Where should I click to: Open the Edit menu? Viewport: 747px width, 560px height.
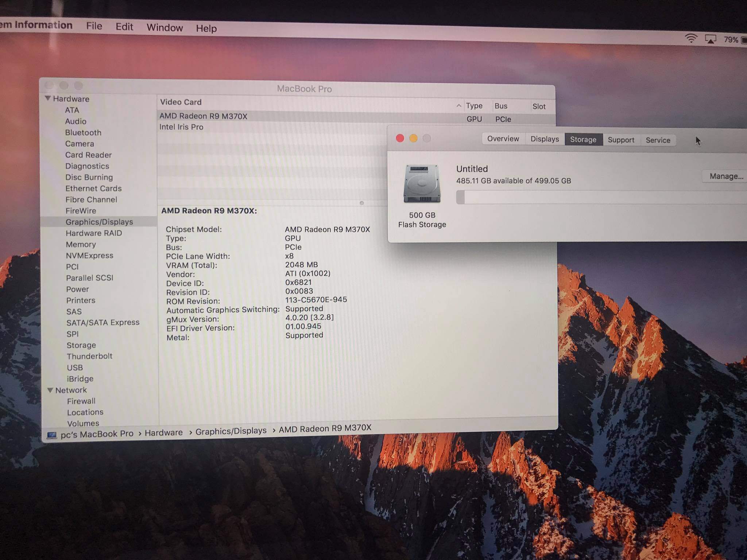click(124, 27)
